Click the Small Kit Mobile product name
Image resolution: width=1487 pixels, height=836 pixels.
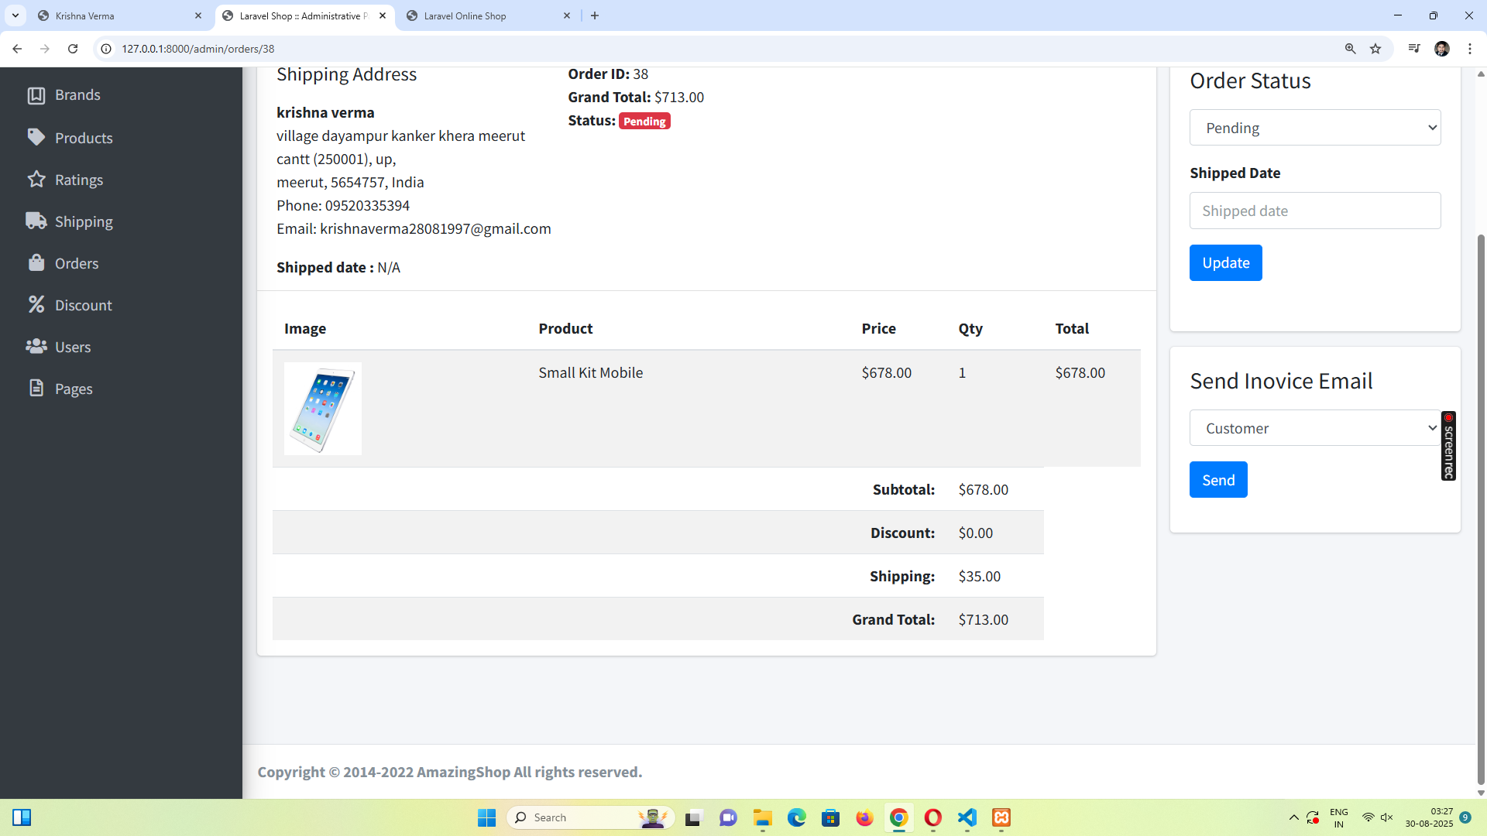click(590, 372)
